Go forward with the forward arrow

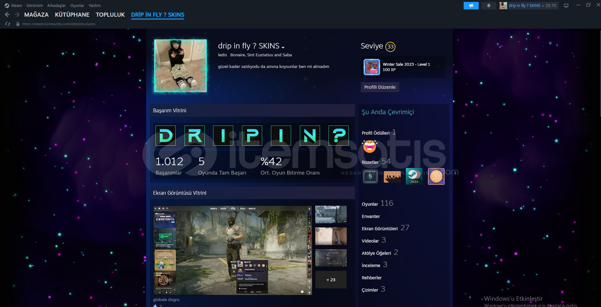pos(17,14)
